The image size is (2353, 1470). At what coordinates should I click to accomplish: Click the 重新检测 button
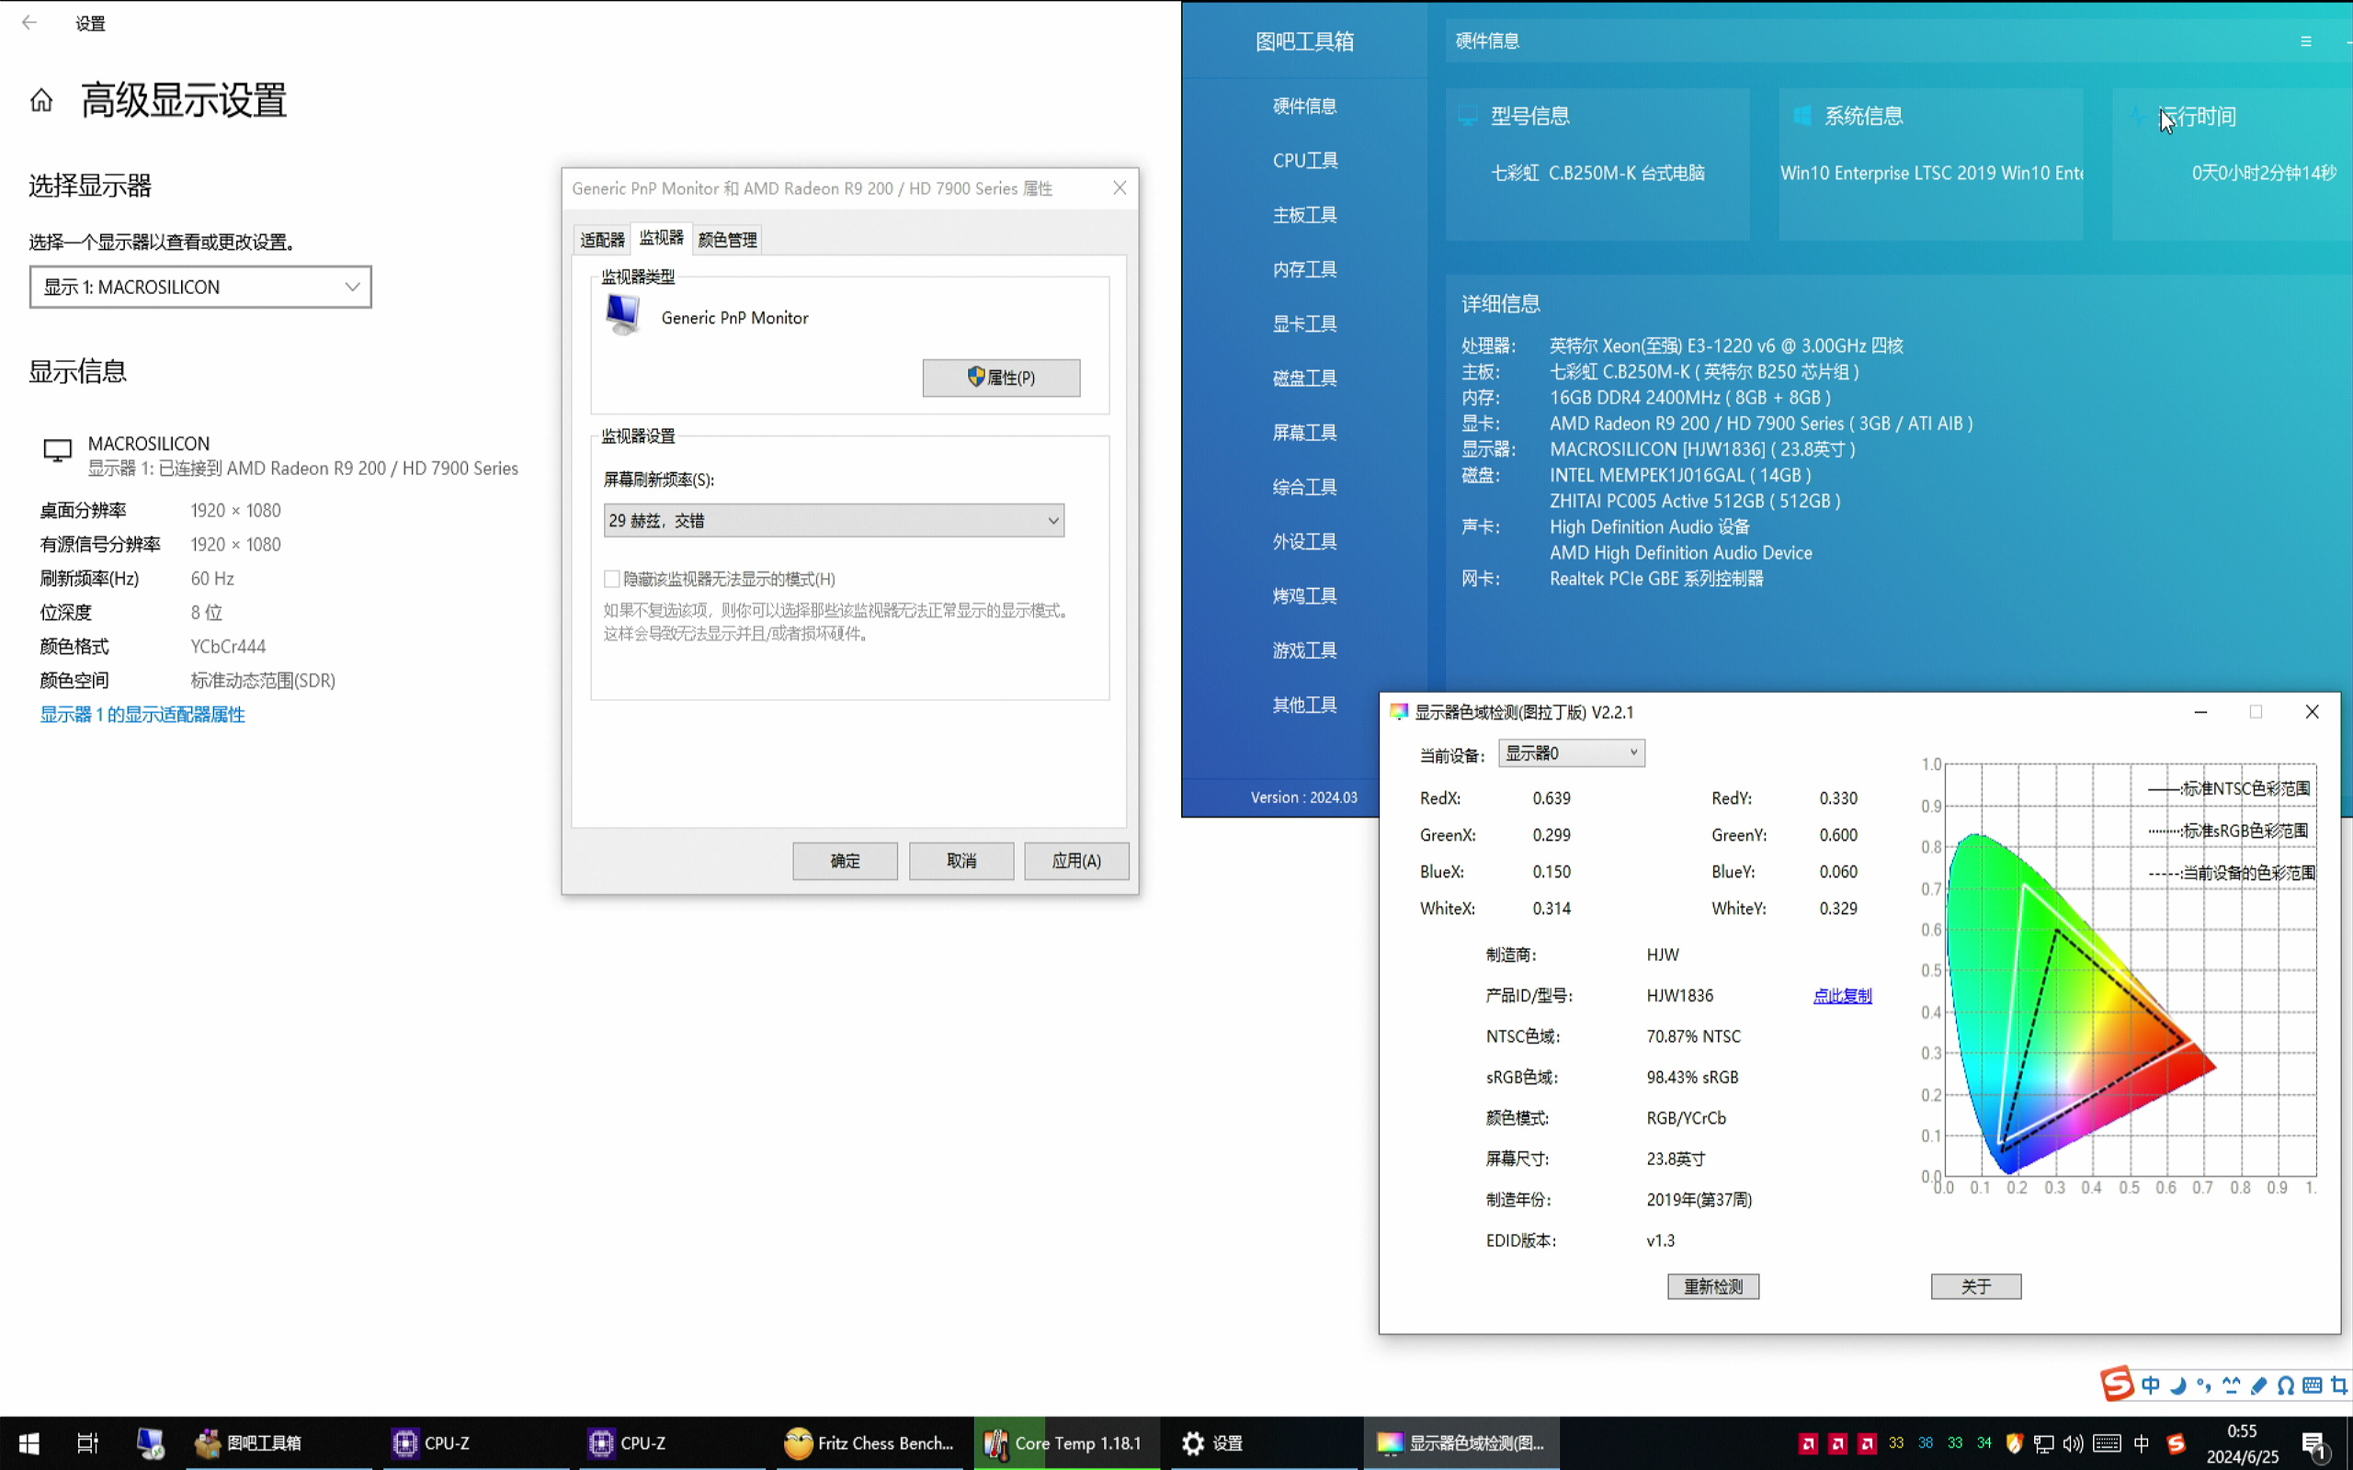[x=1713, y=1286]
